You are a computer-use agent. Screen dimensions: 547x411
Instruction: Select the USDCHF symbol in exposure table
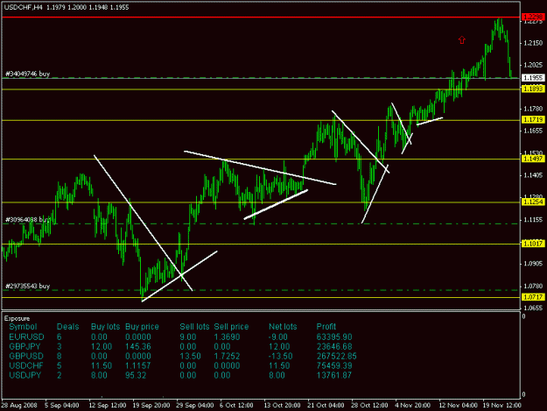click(x=26, y=365)
